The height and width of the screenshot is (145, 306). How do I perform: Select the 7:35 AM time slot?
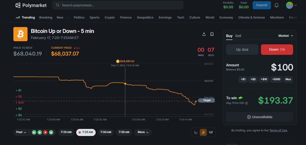point(124,132)
